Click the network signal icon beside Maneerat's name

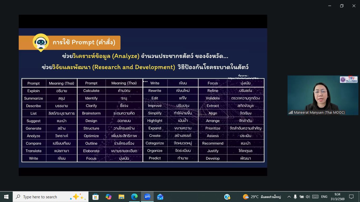click(291, 113)
